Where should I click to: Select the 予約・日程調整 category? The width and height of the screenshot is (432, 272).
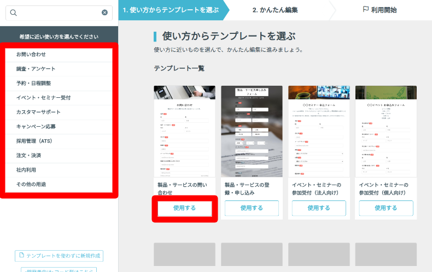(59, 84)
